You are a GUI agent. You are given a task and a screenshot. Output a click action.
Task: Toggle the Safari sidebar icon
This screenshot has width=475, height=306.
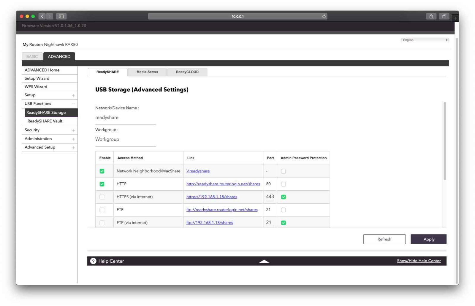(x=61, y=16)
